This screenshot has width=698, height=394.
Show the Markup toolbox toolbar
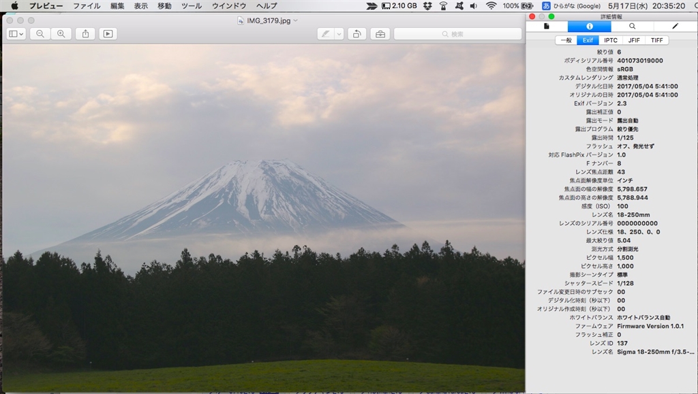(x=380, y=34)
